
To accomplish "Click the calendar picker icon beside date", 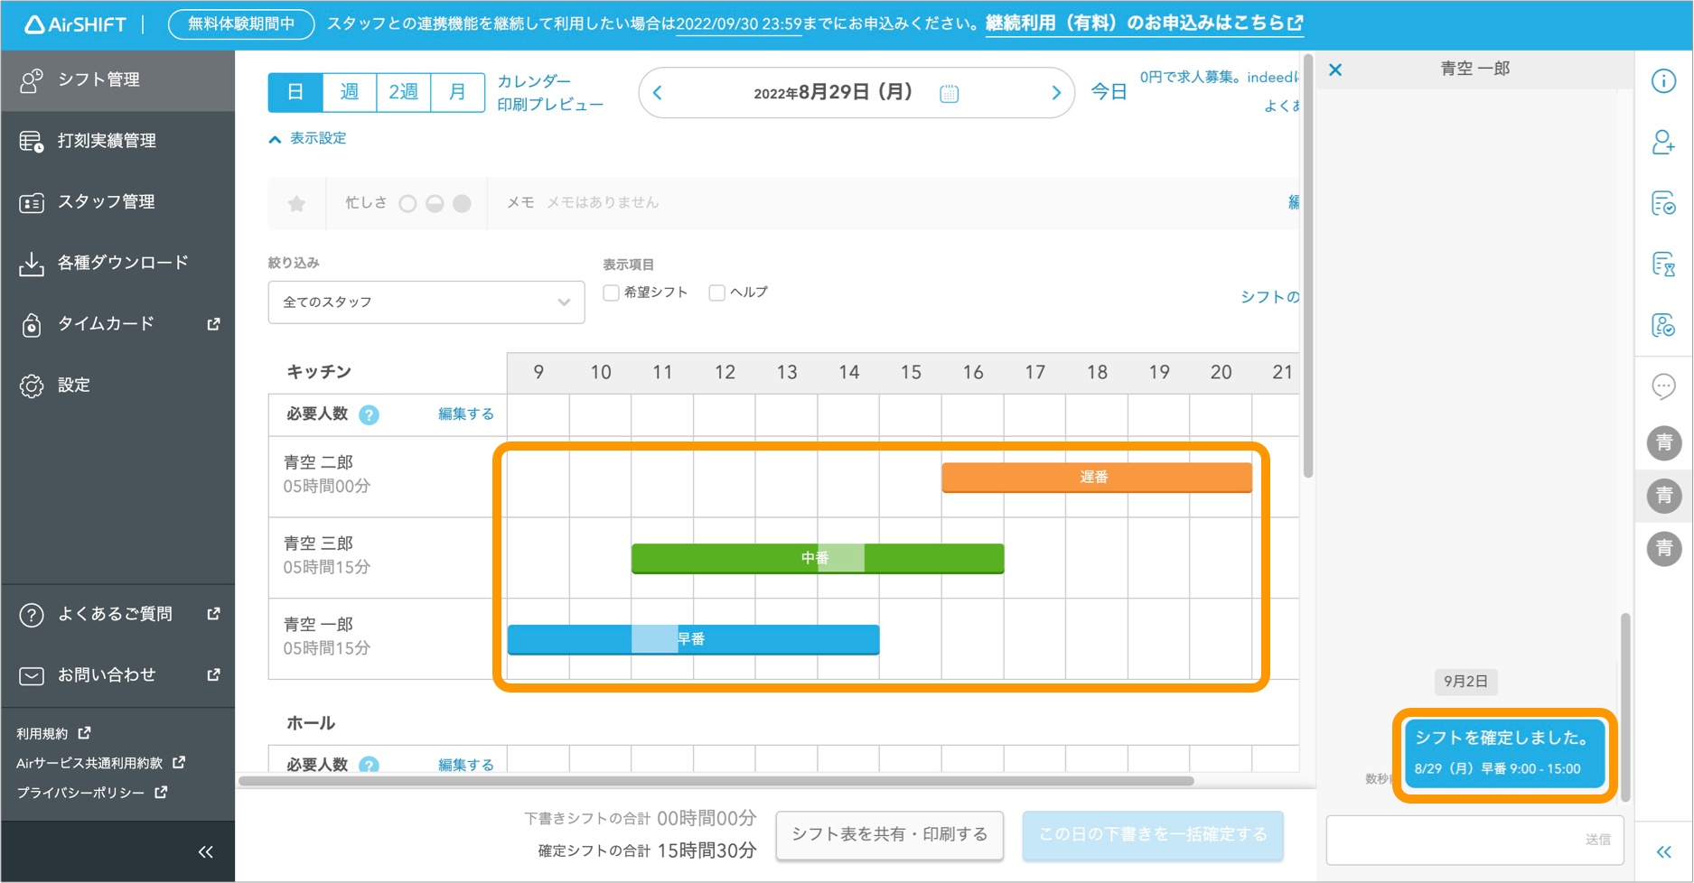I will [949, 93].
